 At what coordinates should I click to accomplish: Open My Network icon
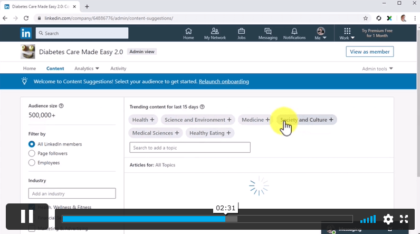coord(215,34)
